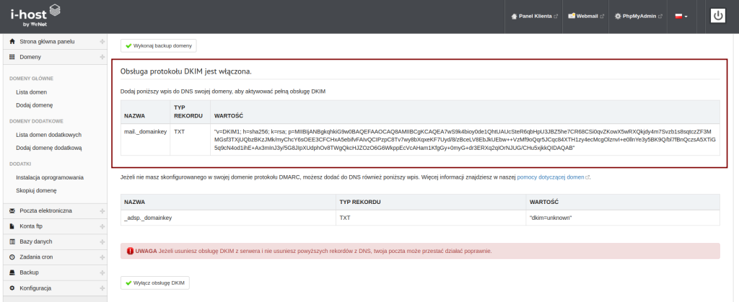Select Dodaj domenę dodatkową menu item
Image resolution: width=739 pixels, height=302 pixels.
[x=48, y=148]
